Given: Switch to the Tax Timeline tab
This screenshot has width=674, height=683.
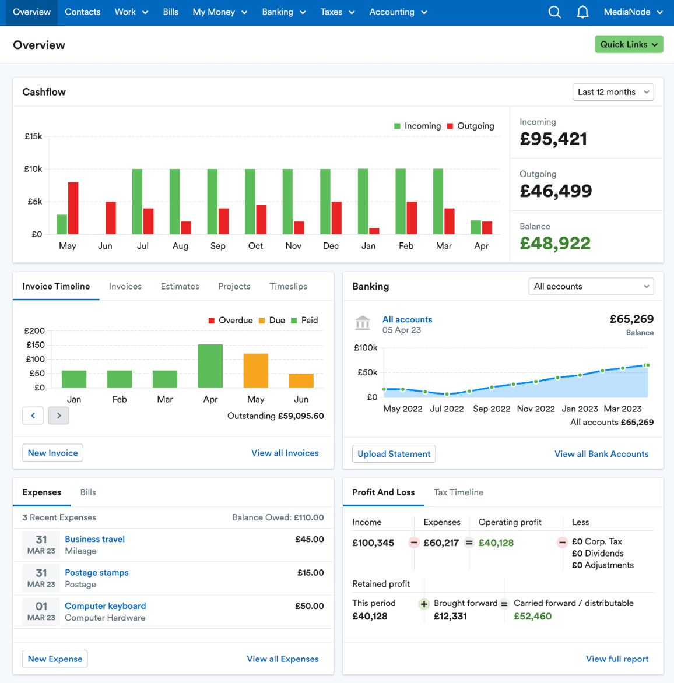Looking at the screenshot, I should pyautogui.click(x=458, y=492).
